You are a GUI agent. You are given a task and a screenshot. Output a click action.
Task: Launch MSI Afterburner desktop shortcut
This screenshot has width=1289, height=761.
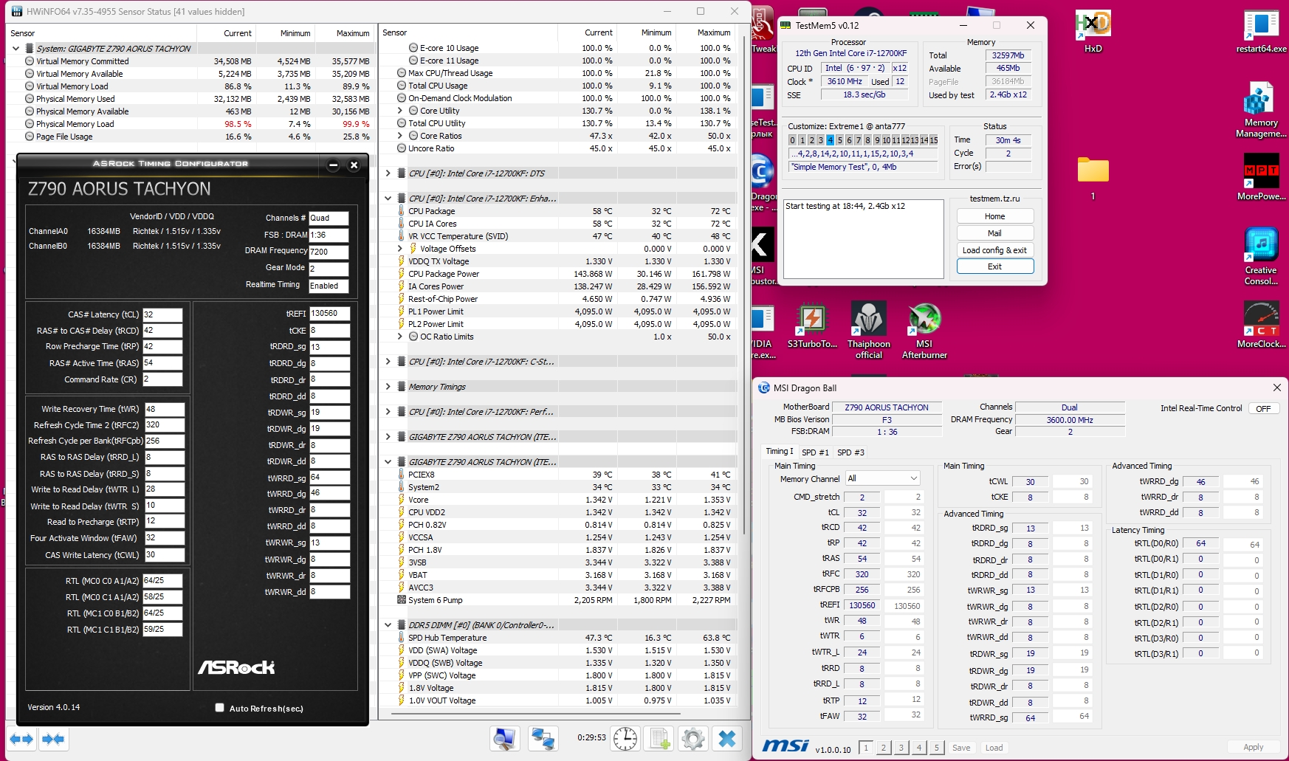924,330
